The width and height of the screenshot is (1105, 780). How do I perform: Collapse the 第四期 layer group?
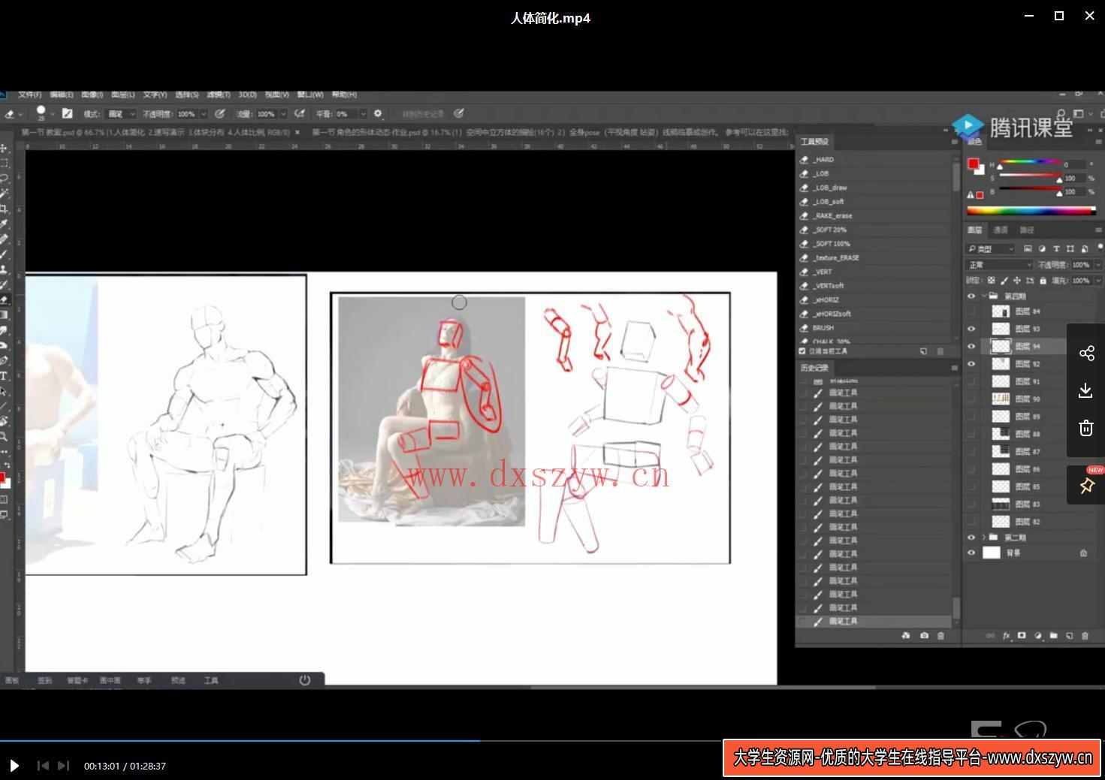(x=983, y=297)
